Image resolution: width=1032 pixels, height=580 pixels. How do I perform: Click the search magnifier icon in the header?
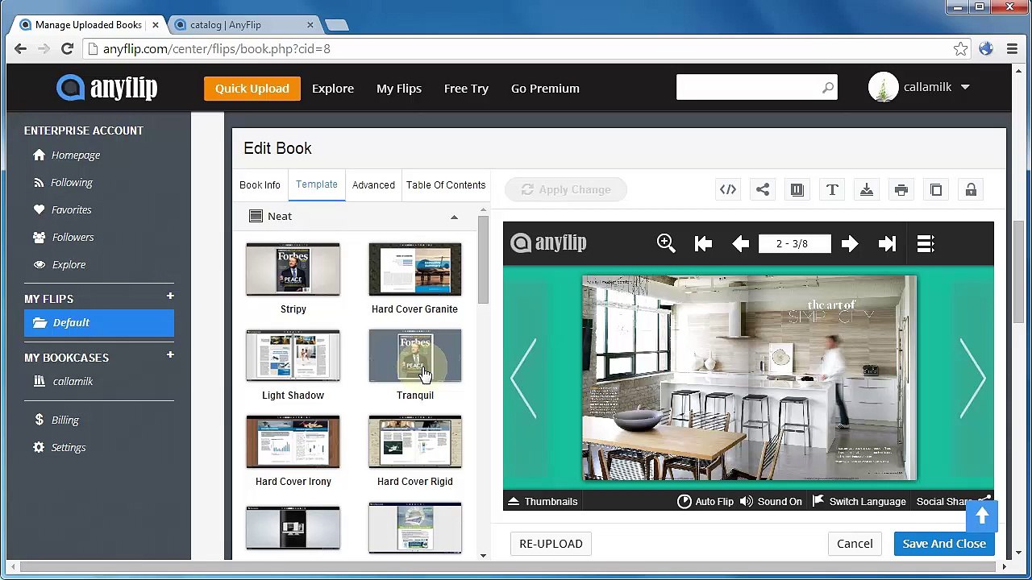[828, 88]
